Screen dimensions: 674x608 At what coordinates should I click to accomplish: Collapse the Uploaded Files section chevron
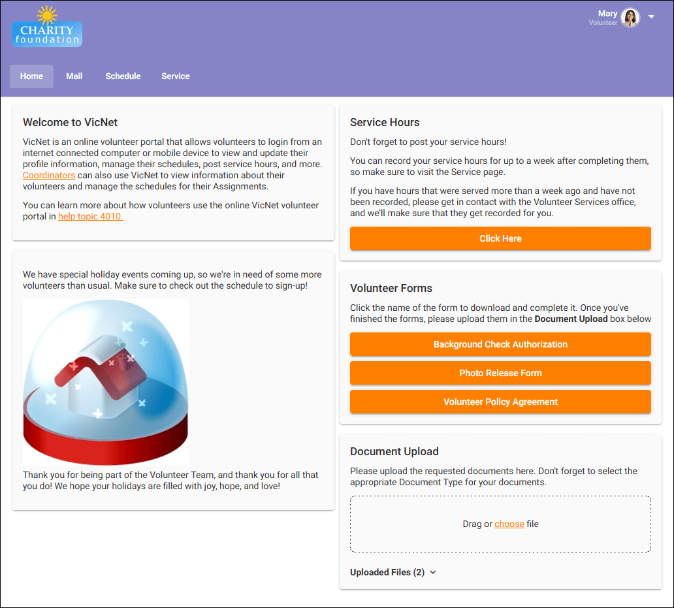tap(432, 572)
